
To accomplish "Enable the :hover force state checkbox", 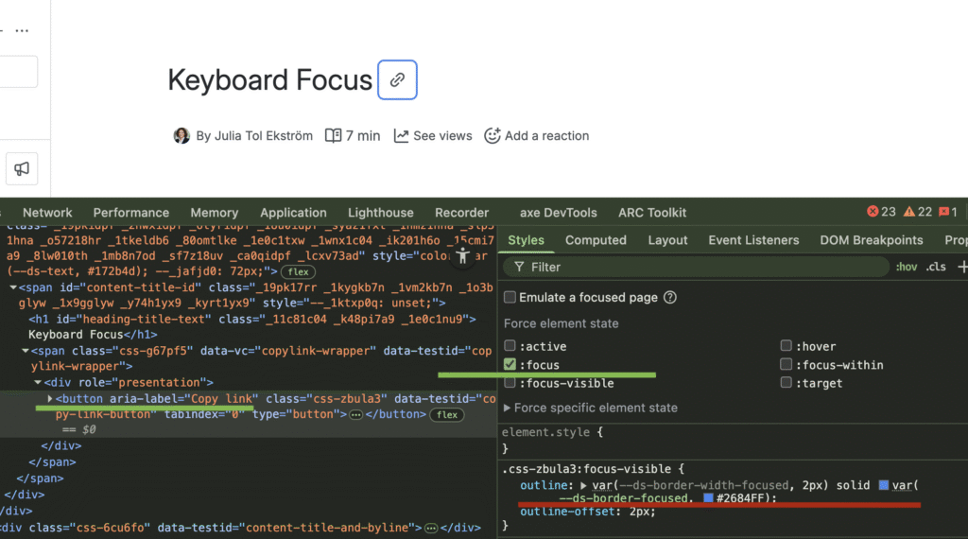I will [x=787, y=346].
